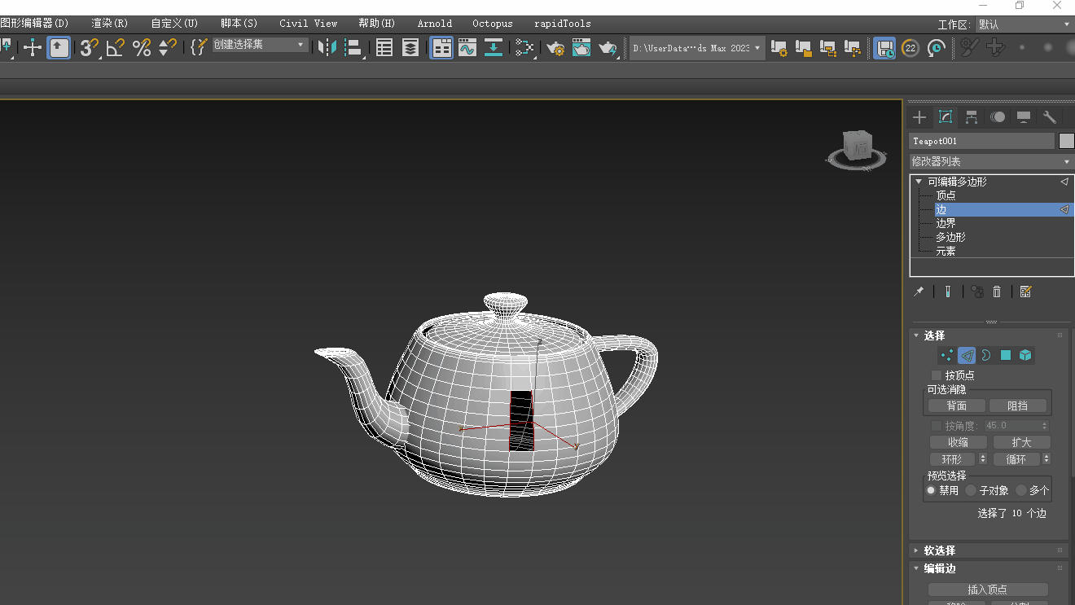Click the 插入顶点 button

[987, 590]
